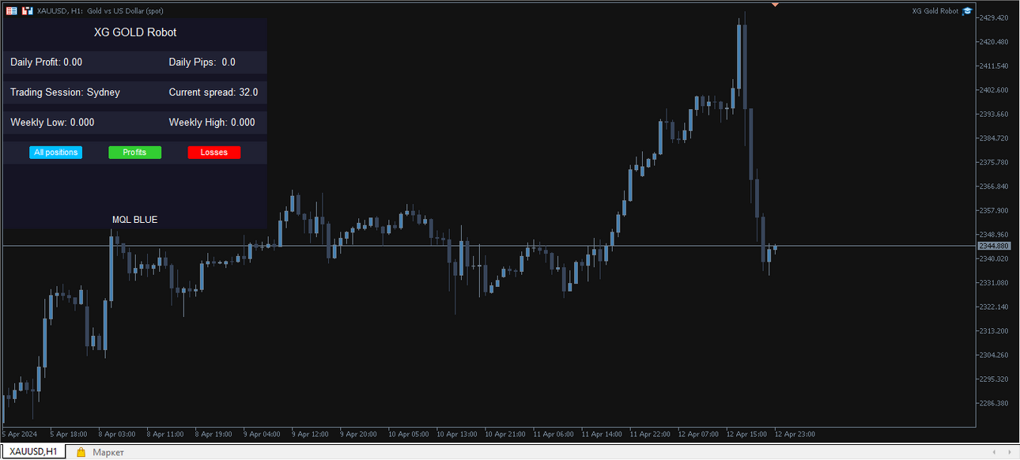Click the 2357.900 price scale label
Viewport: 1020px width, 460px height.
pyautogui.click(x=995, y=210)
